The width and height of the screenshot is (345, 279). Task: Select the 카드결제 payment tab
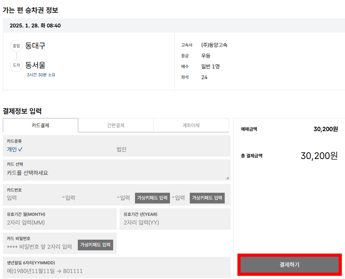[40, 125]
